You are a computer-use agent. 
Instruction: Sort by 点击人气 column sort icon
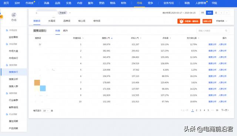141,38
